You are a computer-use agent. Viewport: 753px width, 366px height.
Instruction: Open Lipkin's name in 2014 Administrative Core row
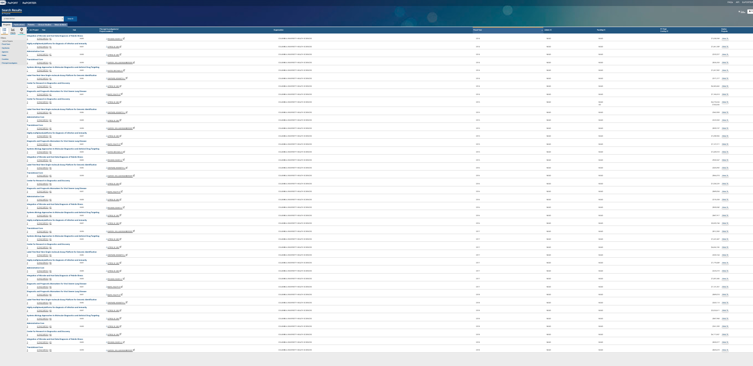pyautogui.click(x=113, y=55)
